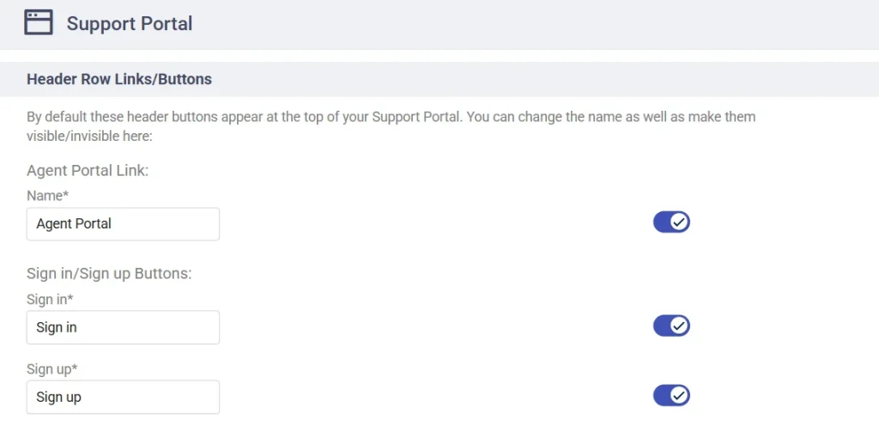
Task: Turn off the Sign in button toggle
Action: coord(671,326)
